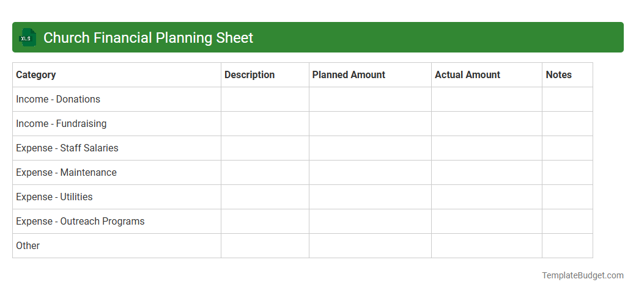The image size is (636, 293).
Task: Click the Planned Amount column header
Action: 370,75
